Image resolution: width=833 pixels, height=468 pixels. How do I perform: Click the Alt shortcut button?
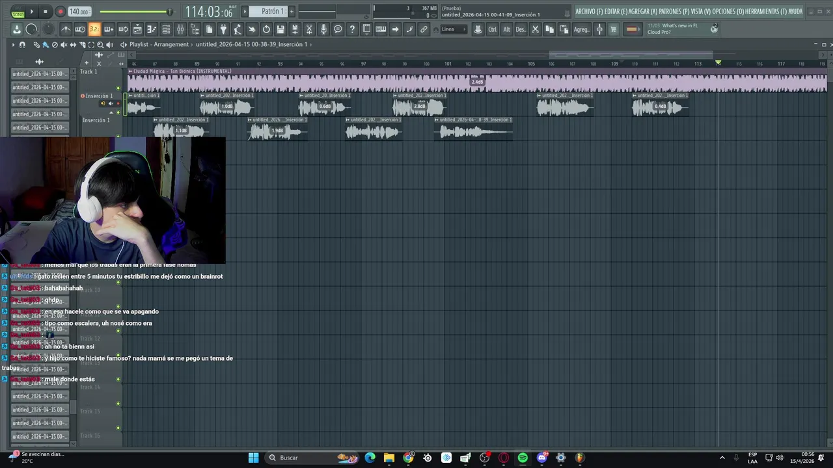[x=506, y=29]
